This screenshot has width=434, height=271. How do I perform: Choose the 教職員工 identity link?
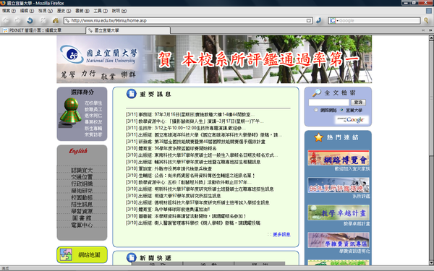point(93,110)
